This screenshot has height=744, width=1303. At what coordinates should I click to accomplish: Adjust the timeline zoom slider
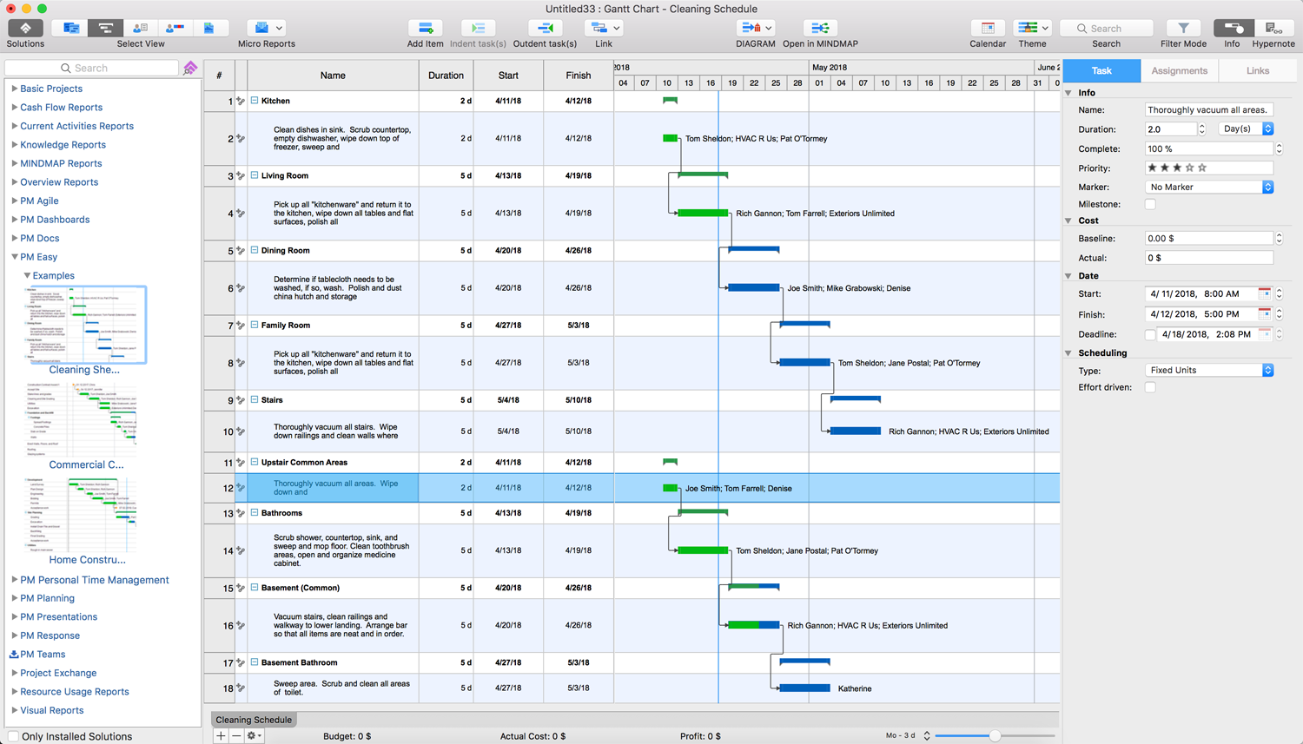tap(995, 736)
